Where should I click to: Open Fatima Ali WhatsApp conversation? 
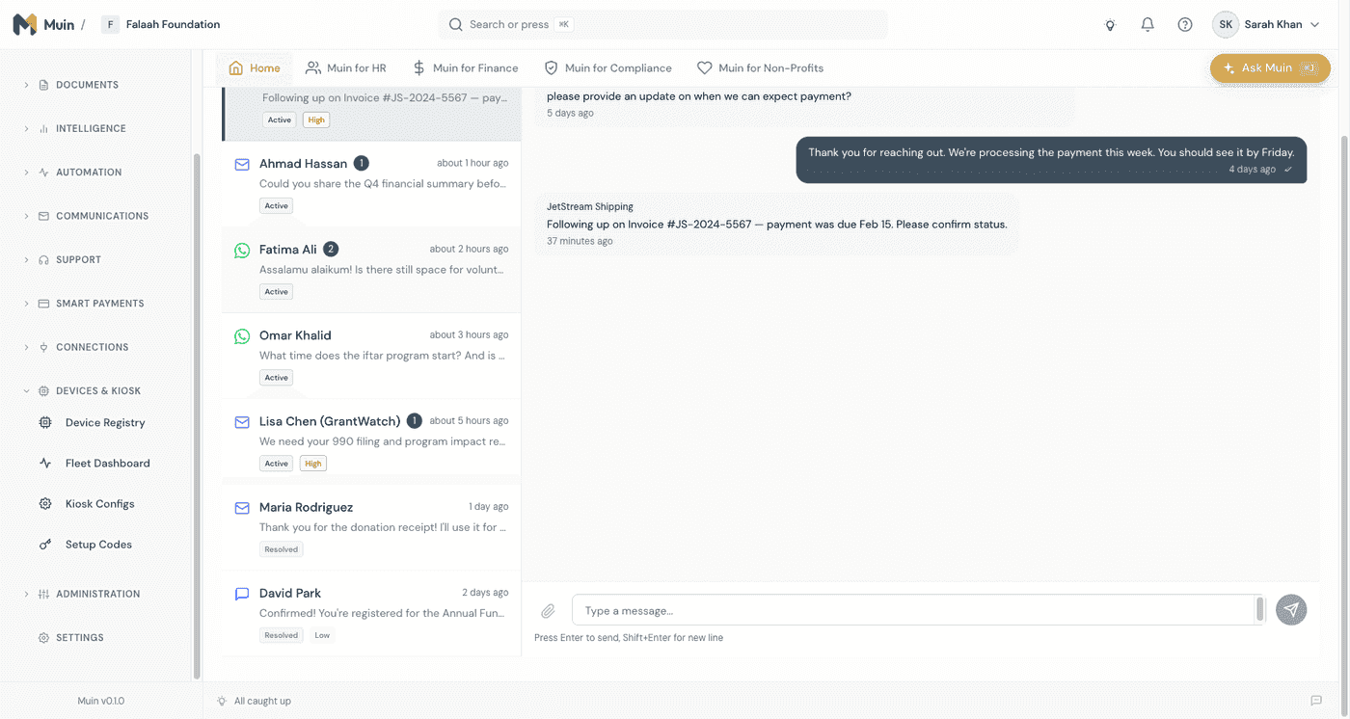click(x=371, y=270)
